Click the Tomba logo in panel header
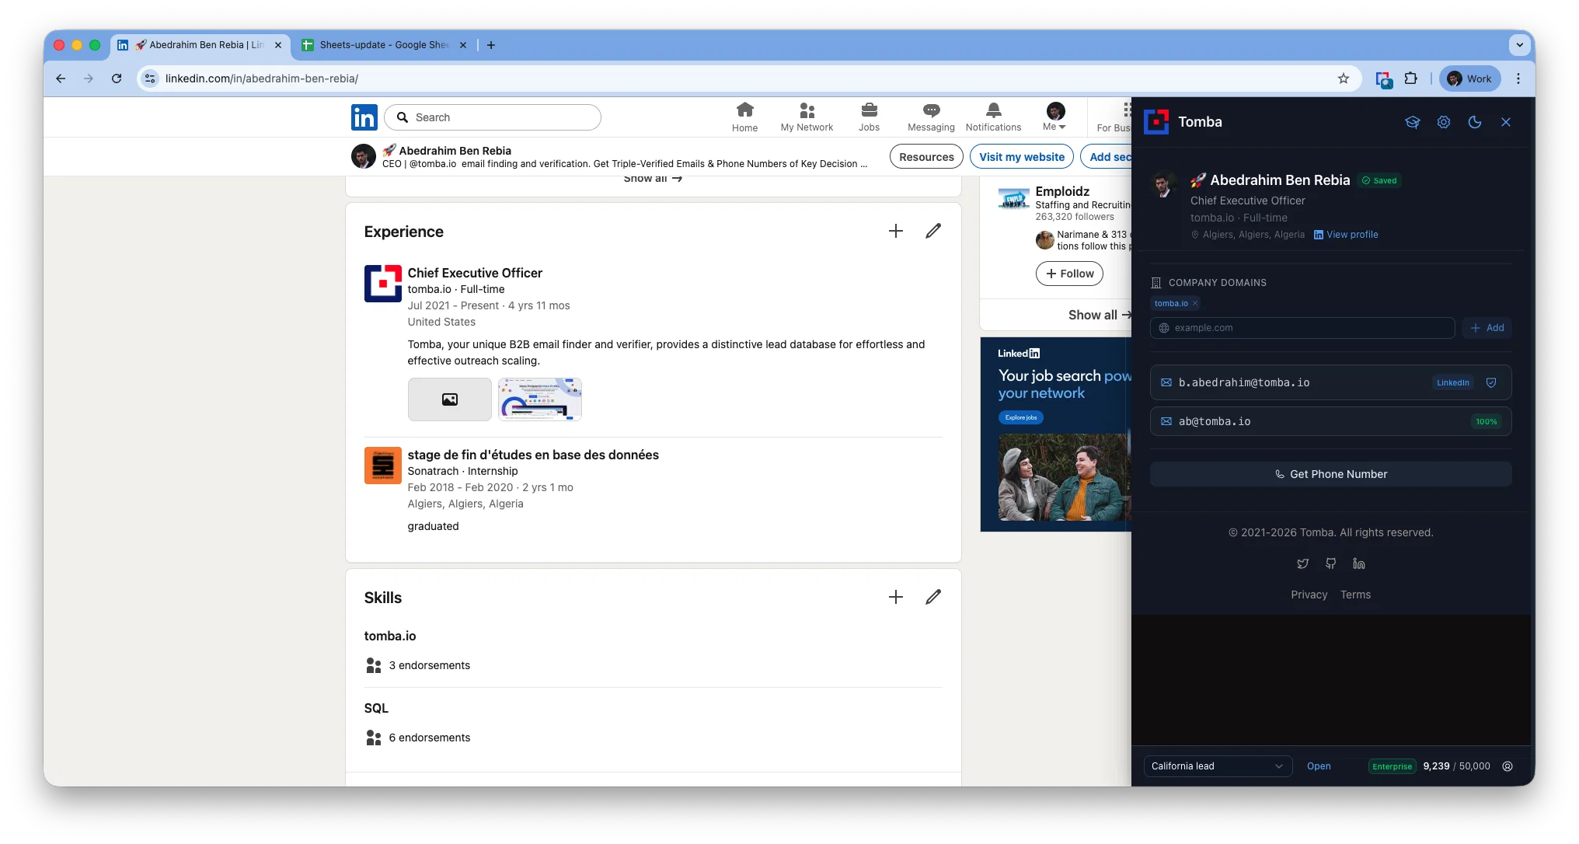 [1156, 122]
